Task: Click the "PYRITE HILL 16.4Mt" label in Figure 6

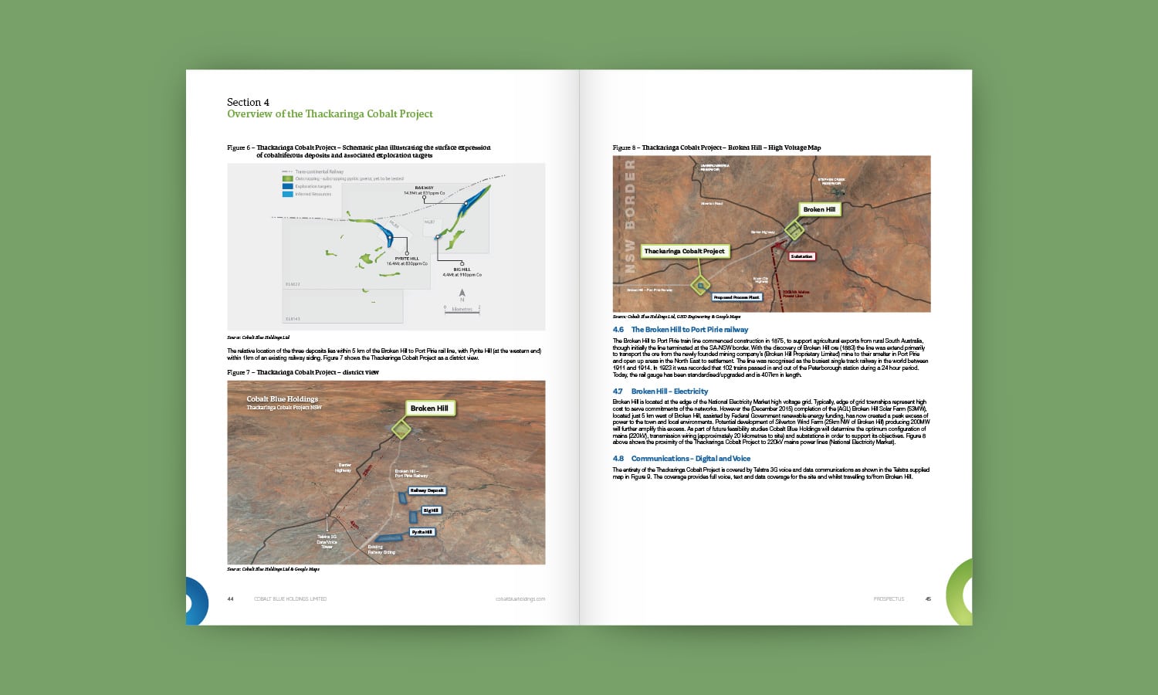Action: [x=407, y=261]
